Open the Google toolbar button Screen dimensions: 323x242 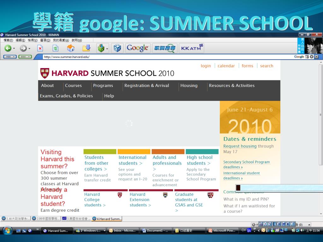tap(138, 48)
